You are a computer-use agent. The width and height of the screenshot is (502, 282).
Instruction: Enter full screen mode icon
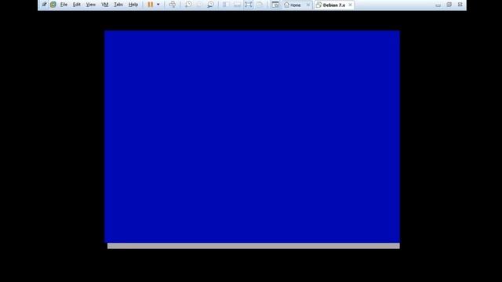[248, 5]
